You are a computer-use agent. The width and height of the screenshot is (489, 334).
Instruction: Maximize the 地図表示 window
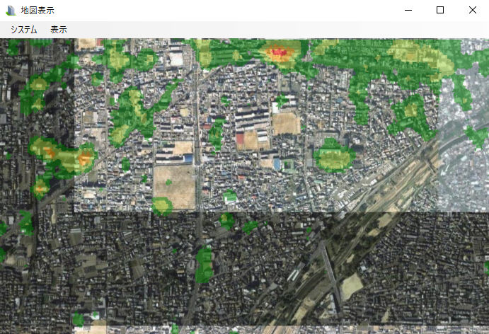click(x=440, y=11)
